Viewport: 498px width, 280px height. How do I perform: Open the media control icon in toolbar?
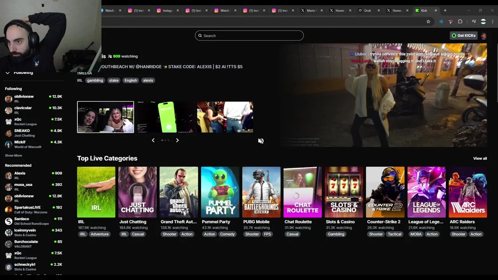(x=473, y=22)
